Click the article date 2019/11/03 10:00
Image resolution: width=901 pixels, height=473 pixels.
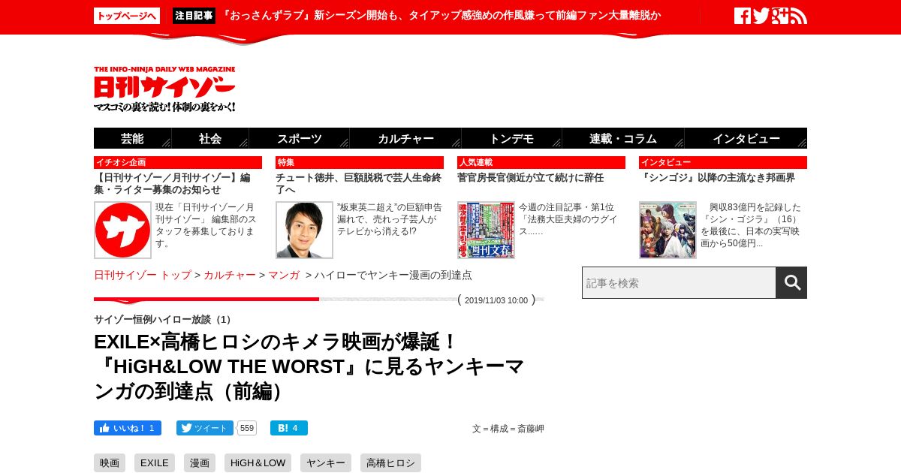coord(496,300)
